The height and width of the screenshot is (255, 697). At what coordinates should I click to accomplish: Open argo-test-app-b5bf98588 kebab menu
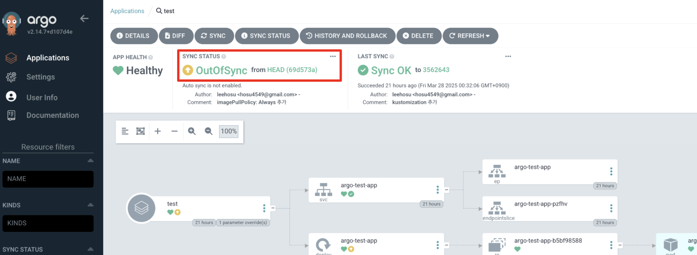tap(611, 245)
